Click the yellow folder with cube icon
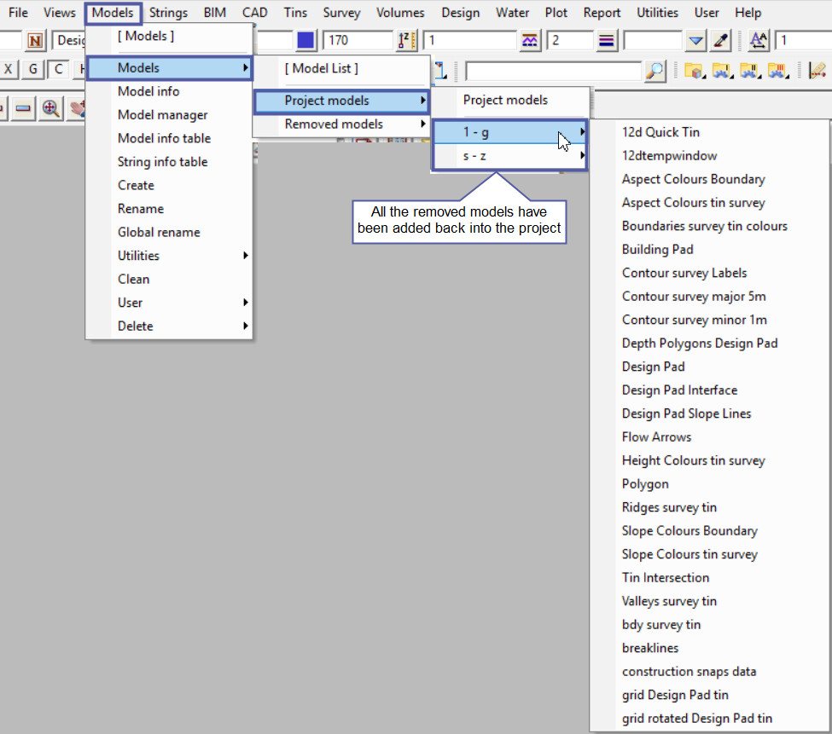The width and height of the screenshot is (832, 734). (695, 71)
